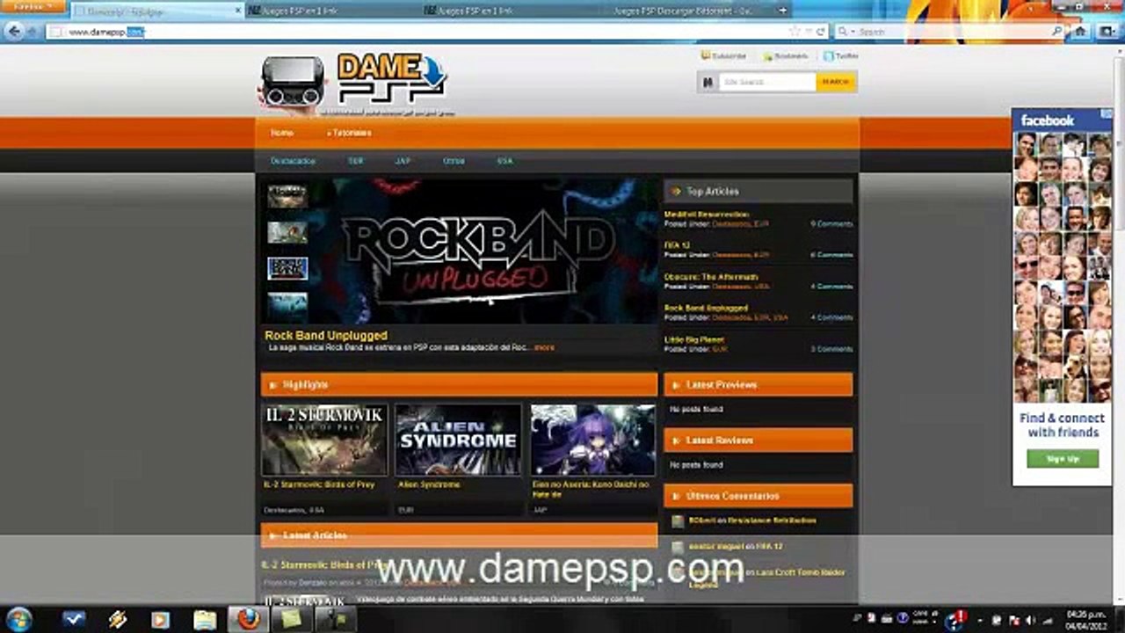This screenshot has height=633, width=1125.
Task: Select the third slider thumbnail
Action: [x=287, y=268]
